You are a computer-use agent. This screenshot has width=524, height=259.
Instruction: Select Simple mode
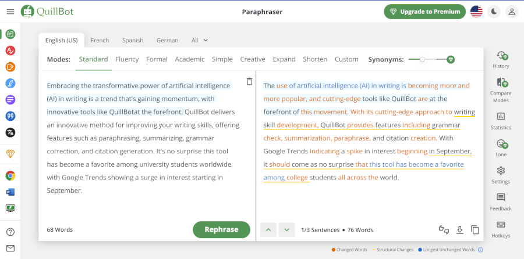click(222, 59)
